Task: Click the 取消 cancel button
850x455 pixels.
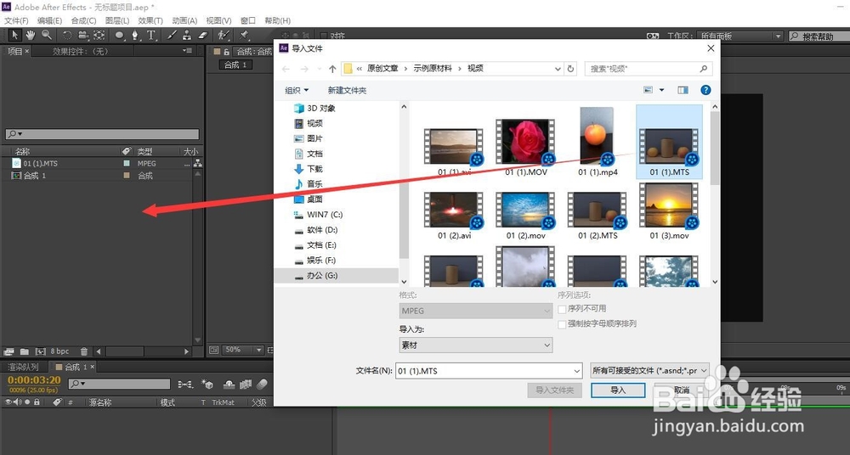Action: pos(682,390)
